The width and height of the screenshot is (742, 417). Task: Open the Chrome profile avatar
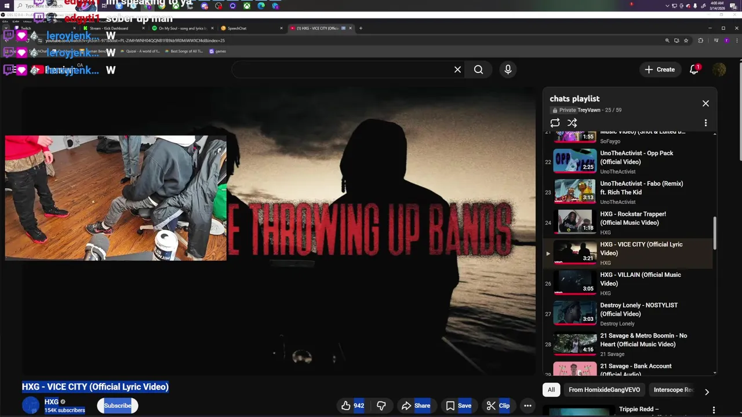(x=726, y=41)
